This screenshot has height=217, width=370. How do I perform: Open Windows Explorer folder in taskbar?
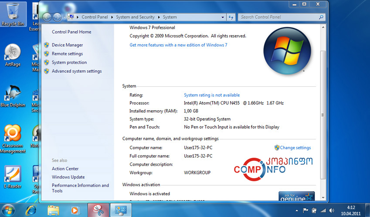click(x=53, y=210)
